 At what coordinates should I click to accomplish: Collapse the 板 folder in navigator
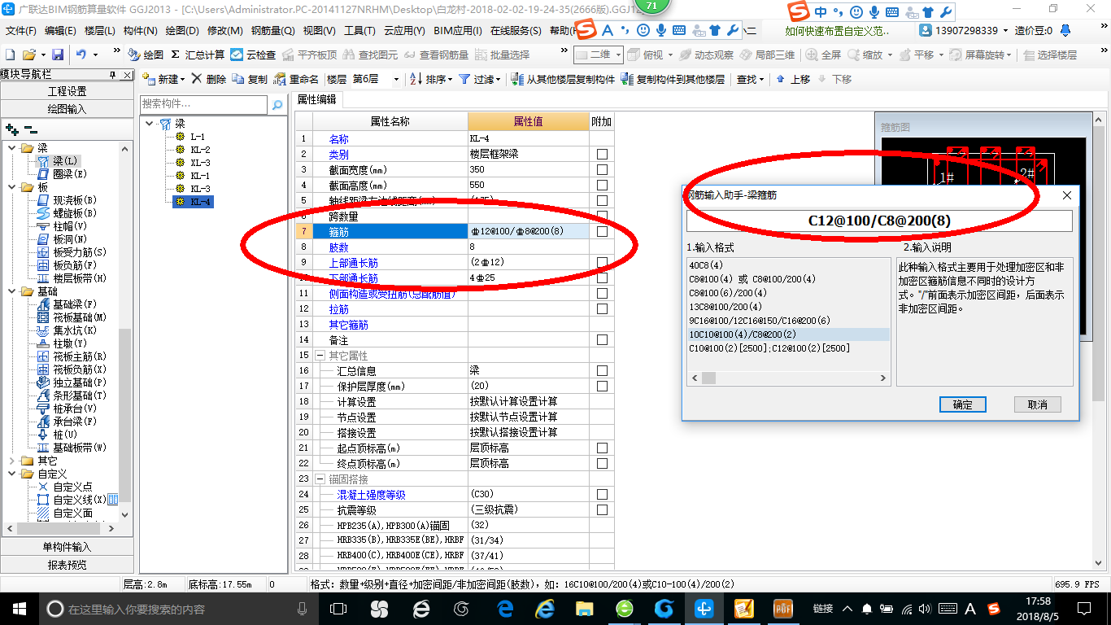pos(12,187)
